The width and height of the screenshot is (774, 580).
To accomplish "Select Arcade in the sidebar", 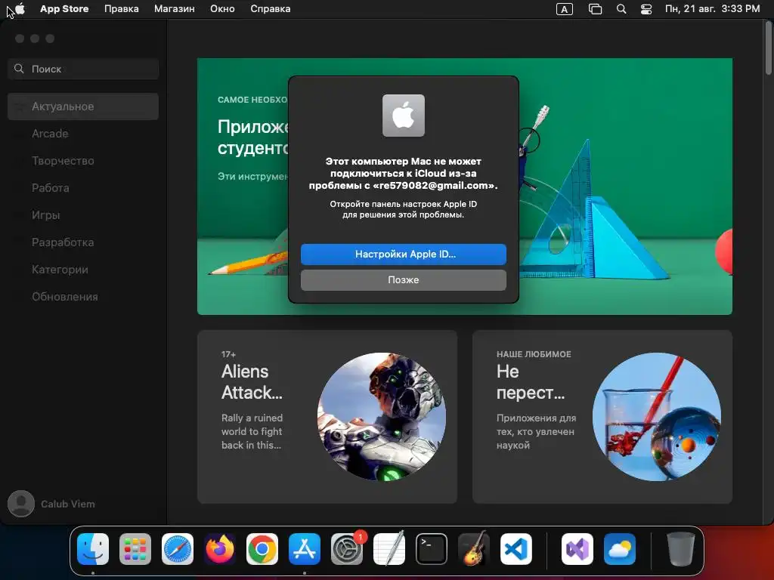I will coord(83,134).
